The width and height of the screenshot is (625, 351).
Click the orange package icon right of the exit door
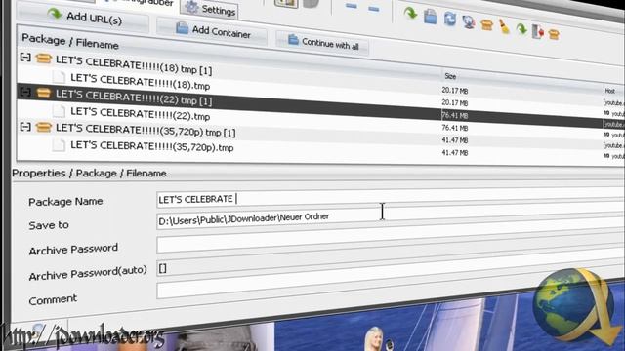(554, 34)
